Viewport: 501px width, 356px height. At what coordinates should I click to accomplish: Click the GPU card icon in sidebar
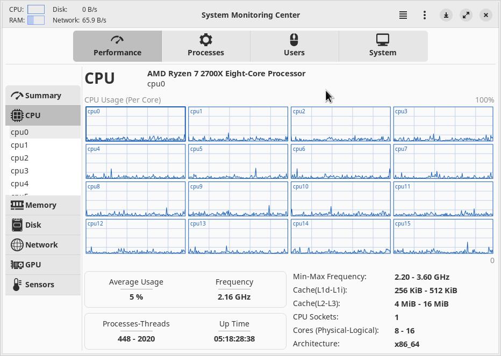(x=17, y=265)
